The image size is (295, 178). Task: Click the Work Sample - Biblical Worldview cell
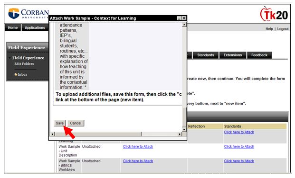[x=69, y=165]
